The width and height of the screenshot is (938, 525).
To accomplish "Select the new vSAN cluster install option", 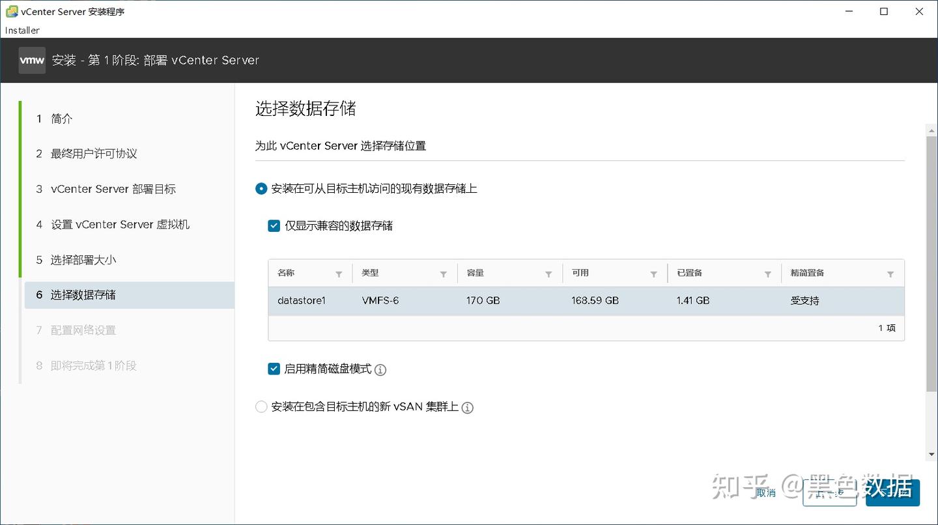I will click(x=261, y=406).
